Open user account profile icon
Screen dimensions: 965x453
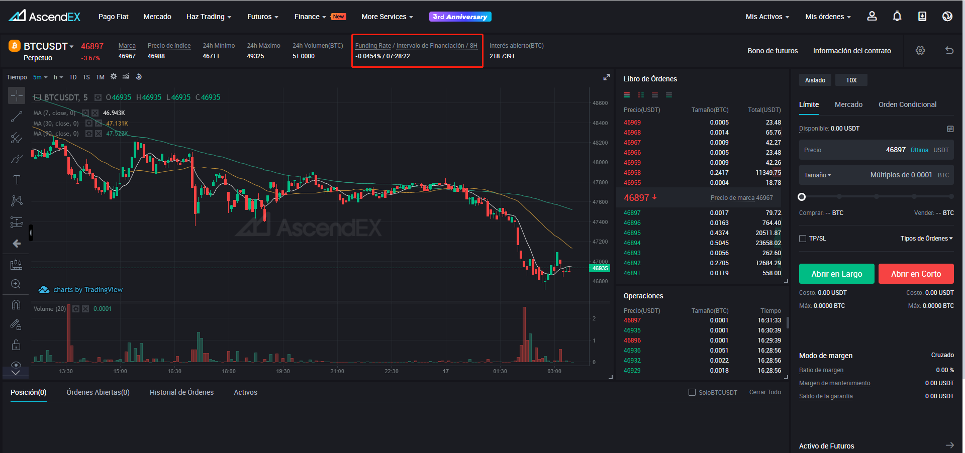(x=872, y=17)
